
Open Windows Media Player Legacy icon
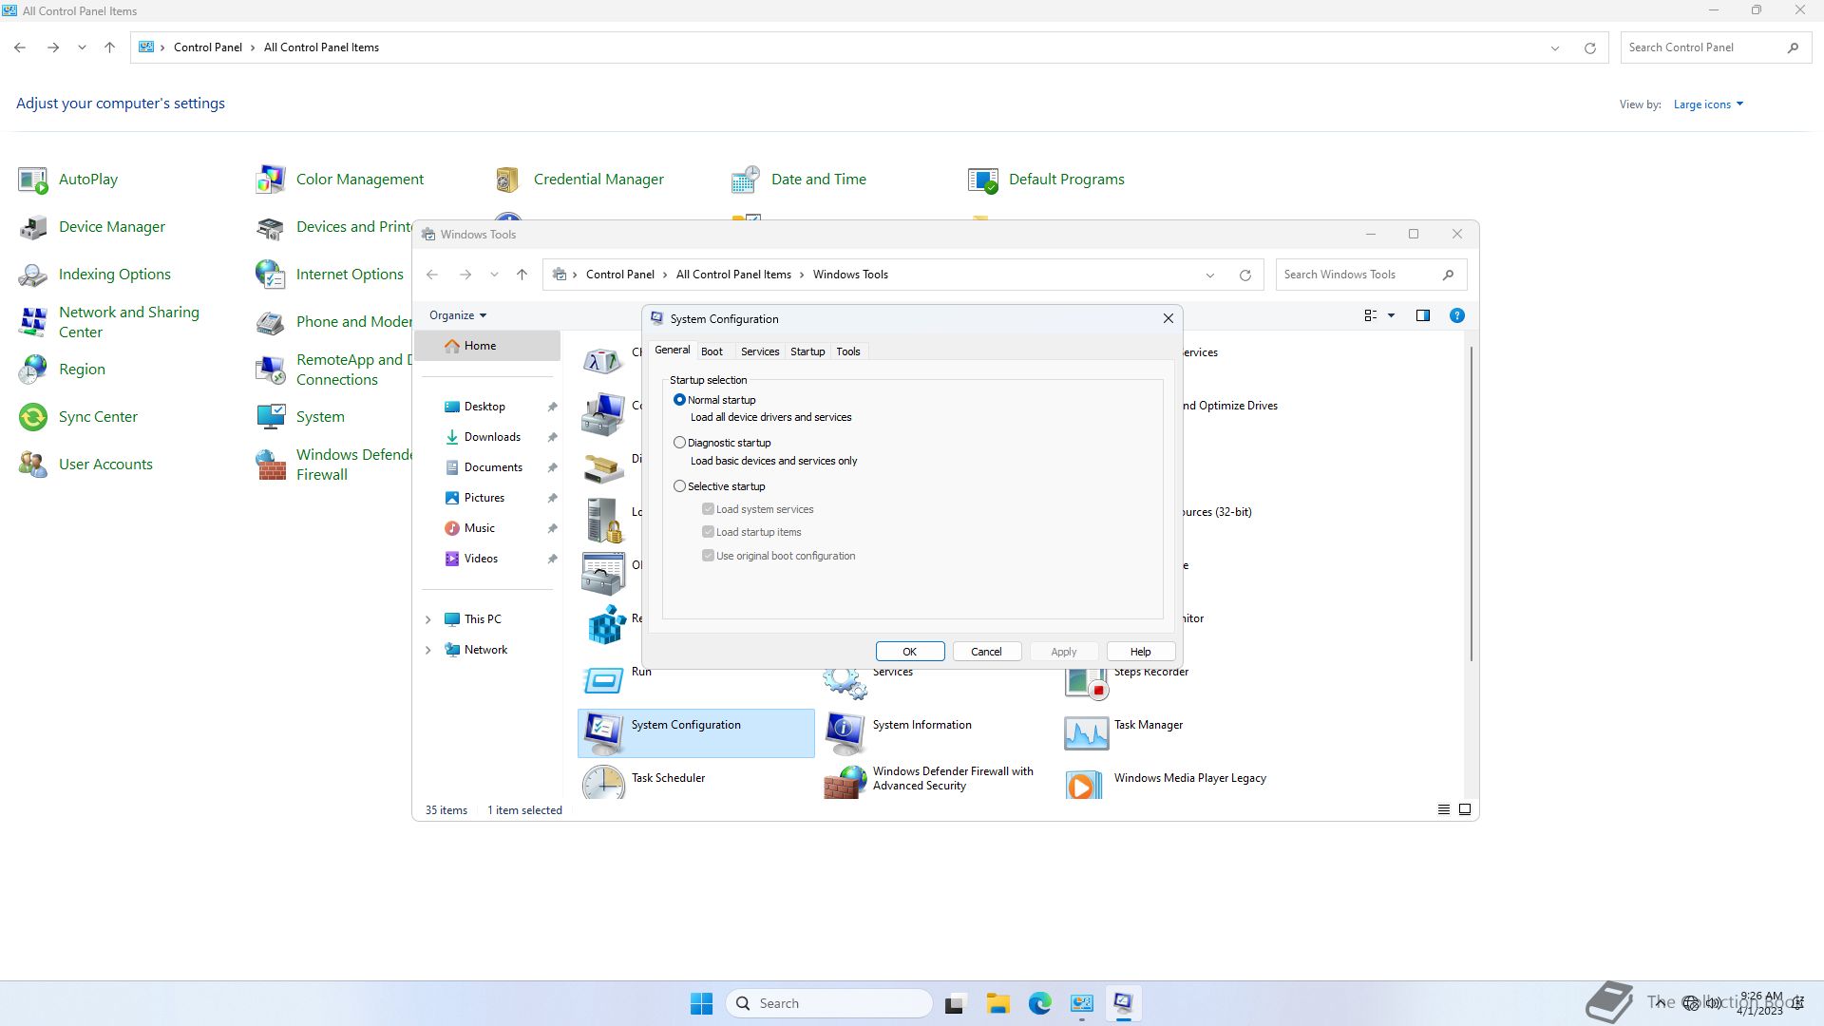[x=1085, y=783]
